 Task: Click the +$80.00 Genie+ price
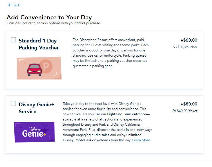189,104
